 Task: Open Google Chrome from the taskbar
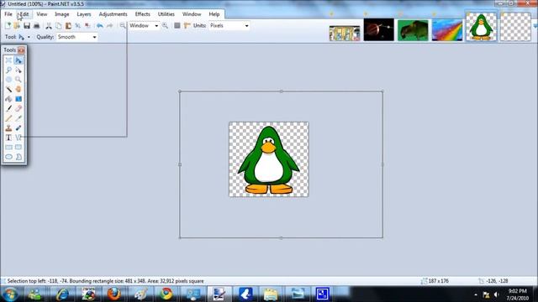tap(166, 294)
